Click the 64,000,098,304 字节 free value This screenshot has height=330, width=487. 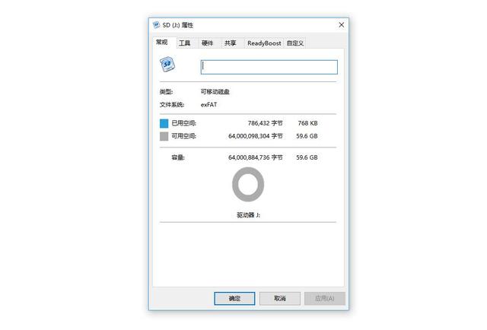pos(256,136)
